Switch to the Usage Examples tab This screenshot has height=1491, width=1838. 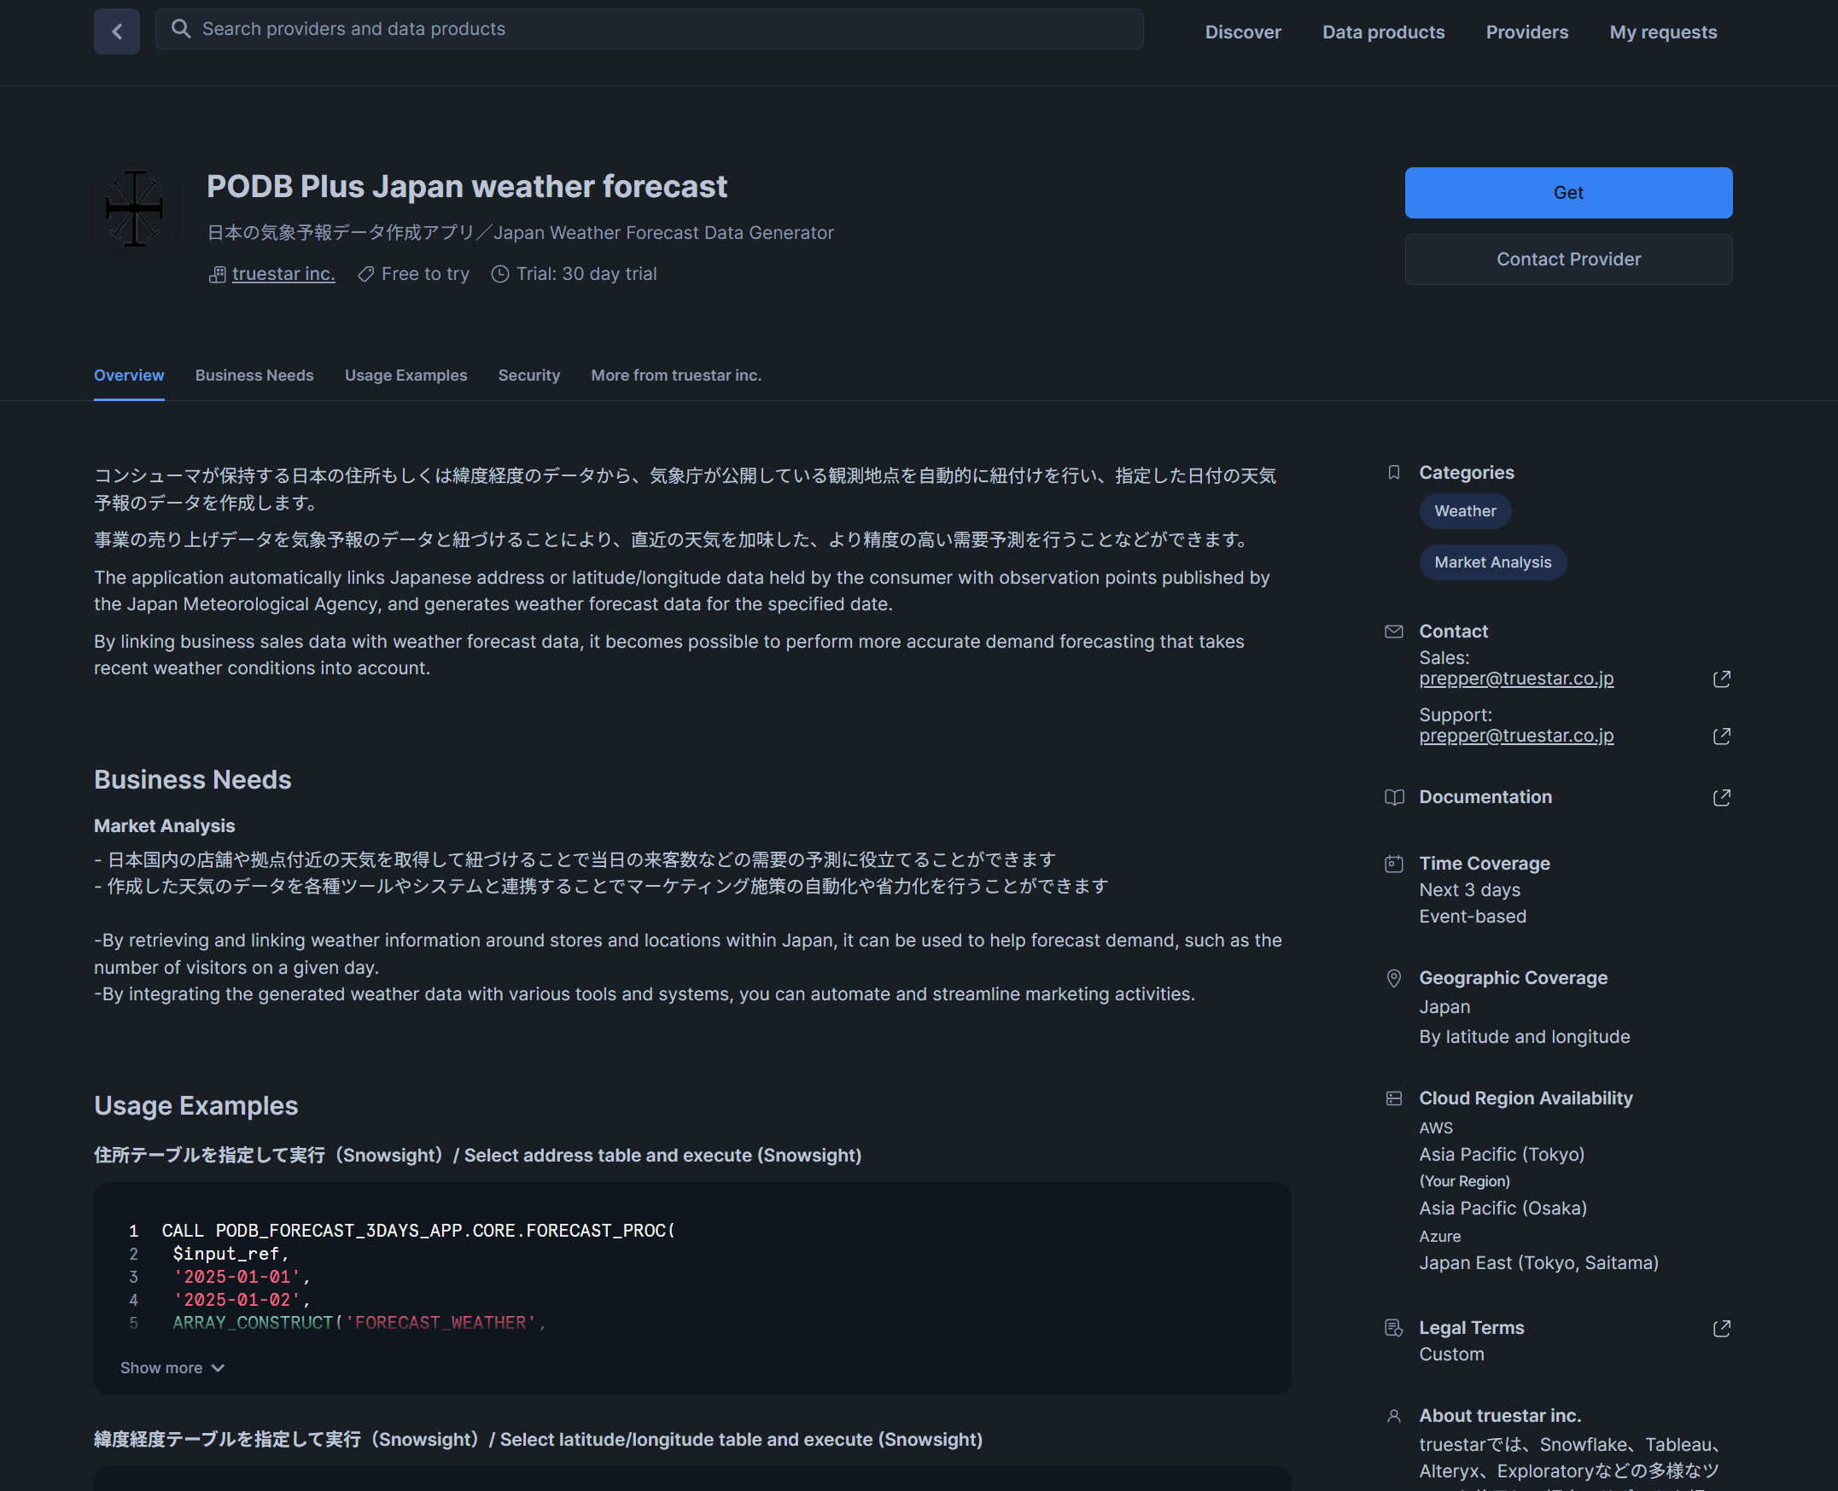pos(406,376)
